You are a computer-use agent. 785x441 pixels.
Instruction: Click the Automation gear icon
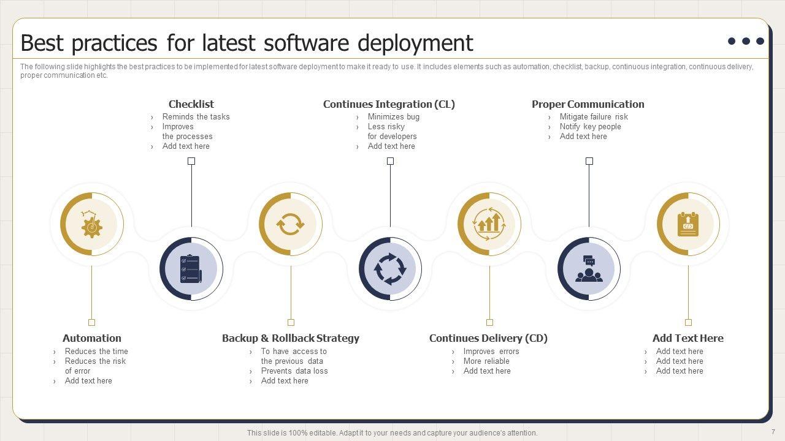click(x=91, y=225)
